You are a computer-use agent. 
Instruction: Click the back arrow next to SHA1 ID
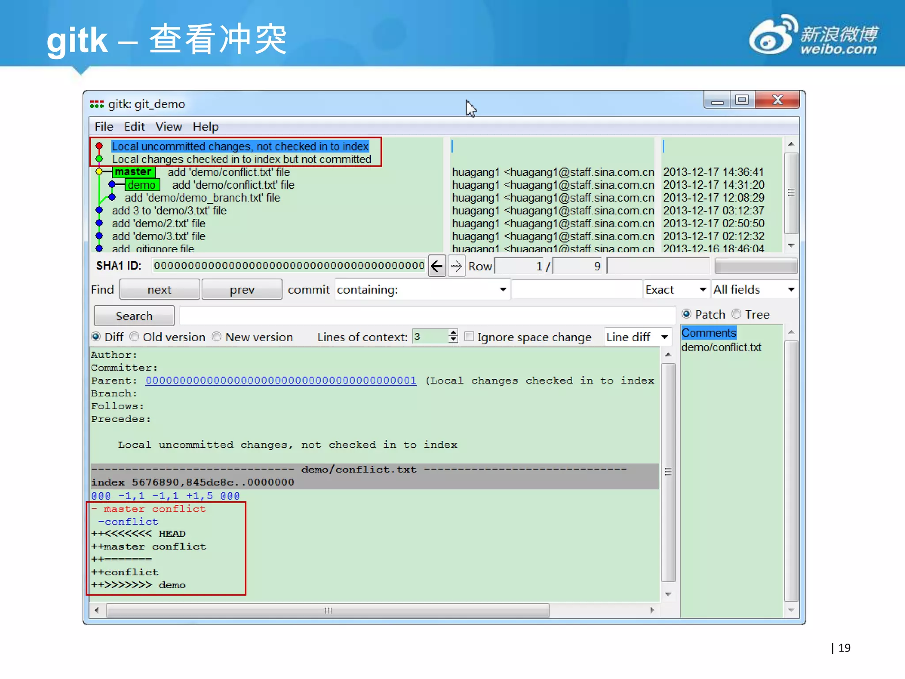(x=437, y=266)
